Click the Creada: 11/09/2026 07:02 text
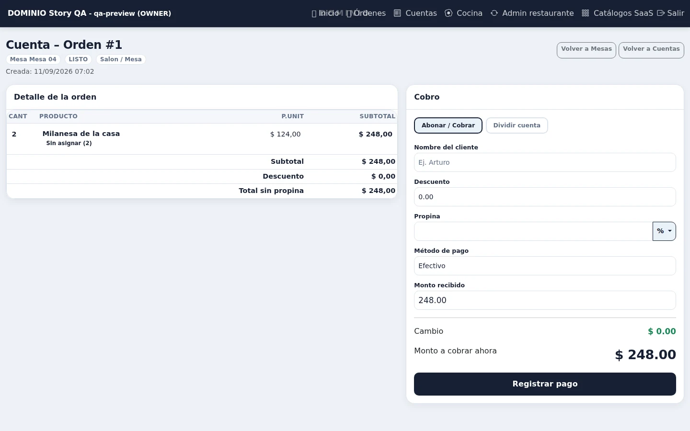 coord(50,71)
